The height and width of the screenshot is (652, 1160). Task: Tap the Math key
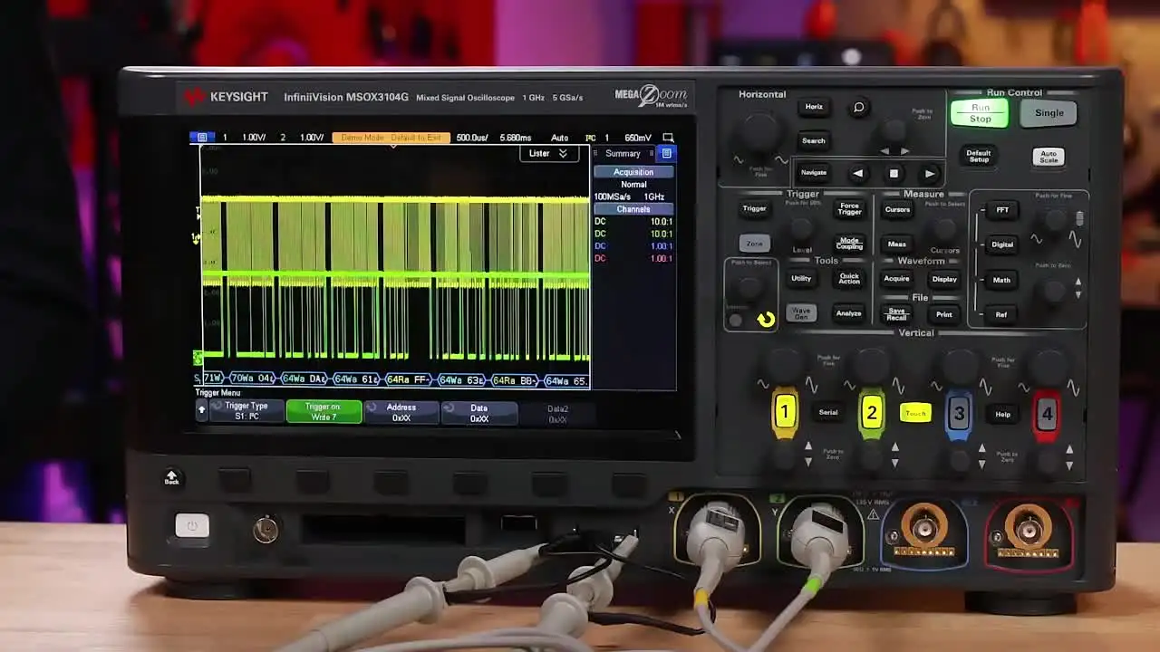coord(1001,280)
